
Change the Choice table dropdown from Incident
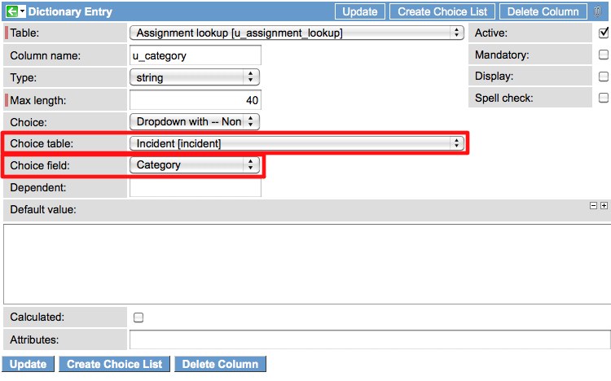tap(297, 143)
